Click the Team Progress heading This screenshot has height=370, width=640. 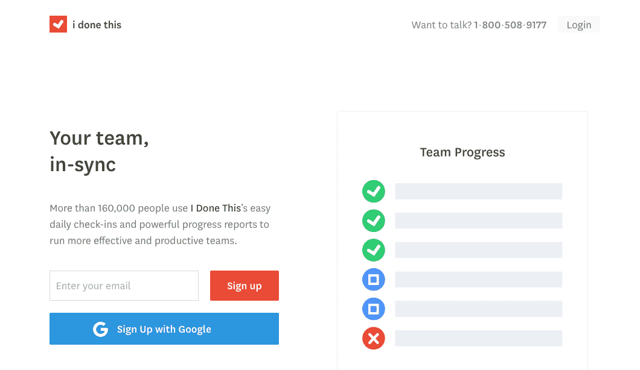[462, 152]
